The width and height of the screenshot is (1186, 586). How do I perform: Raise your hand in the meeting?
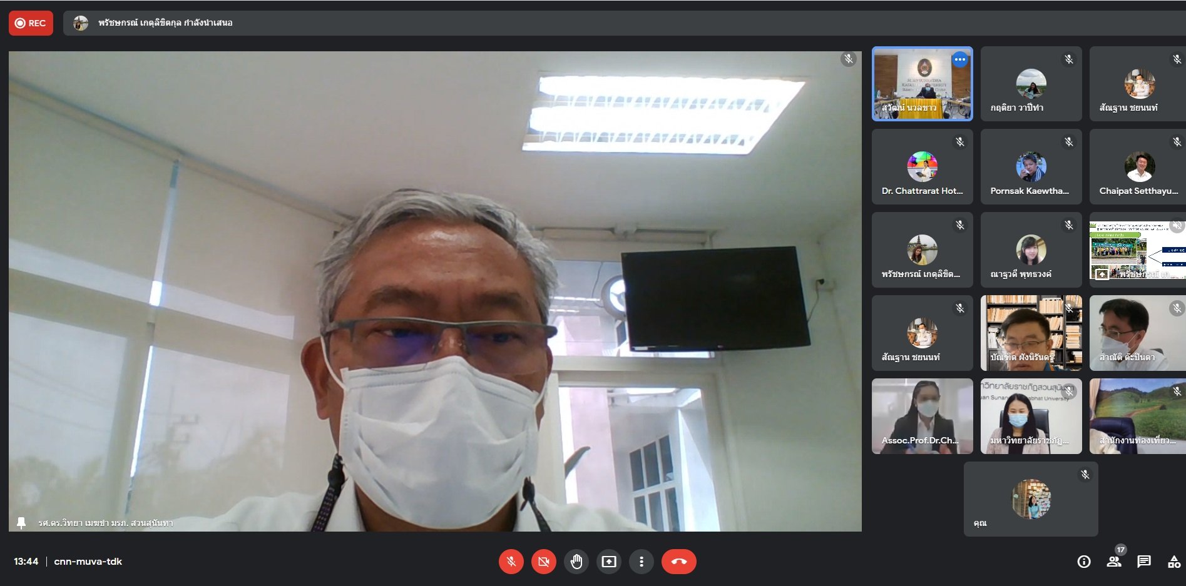(576, 562)
